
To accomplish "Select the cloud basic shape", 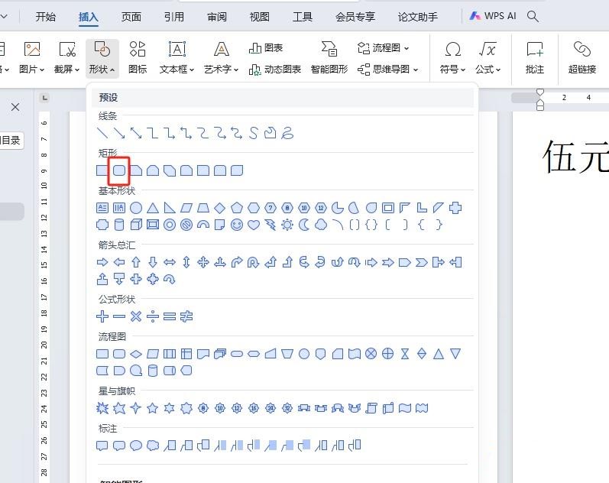I will click(x=321, y=225).
